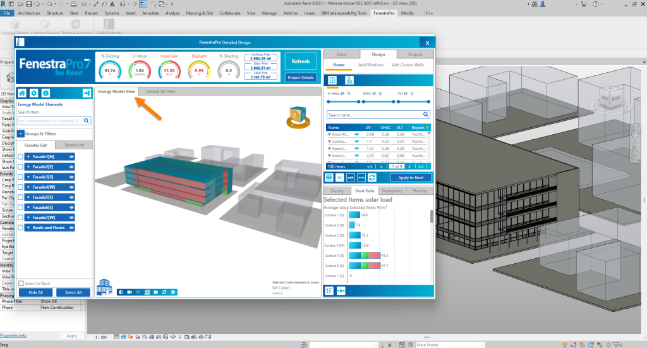Click the refresh icon in viewer toolbar
This screenshot has width=647, height=348.
click(164, 292)
